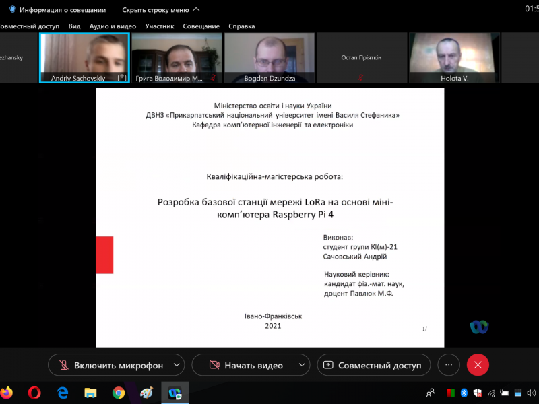The height and width of the screenshot is (404, 539).
Task: Select Bogdan Dzundza's video thumbnail
Action: click(268, 58)
